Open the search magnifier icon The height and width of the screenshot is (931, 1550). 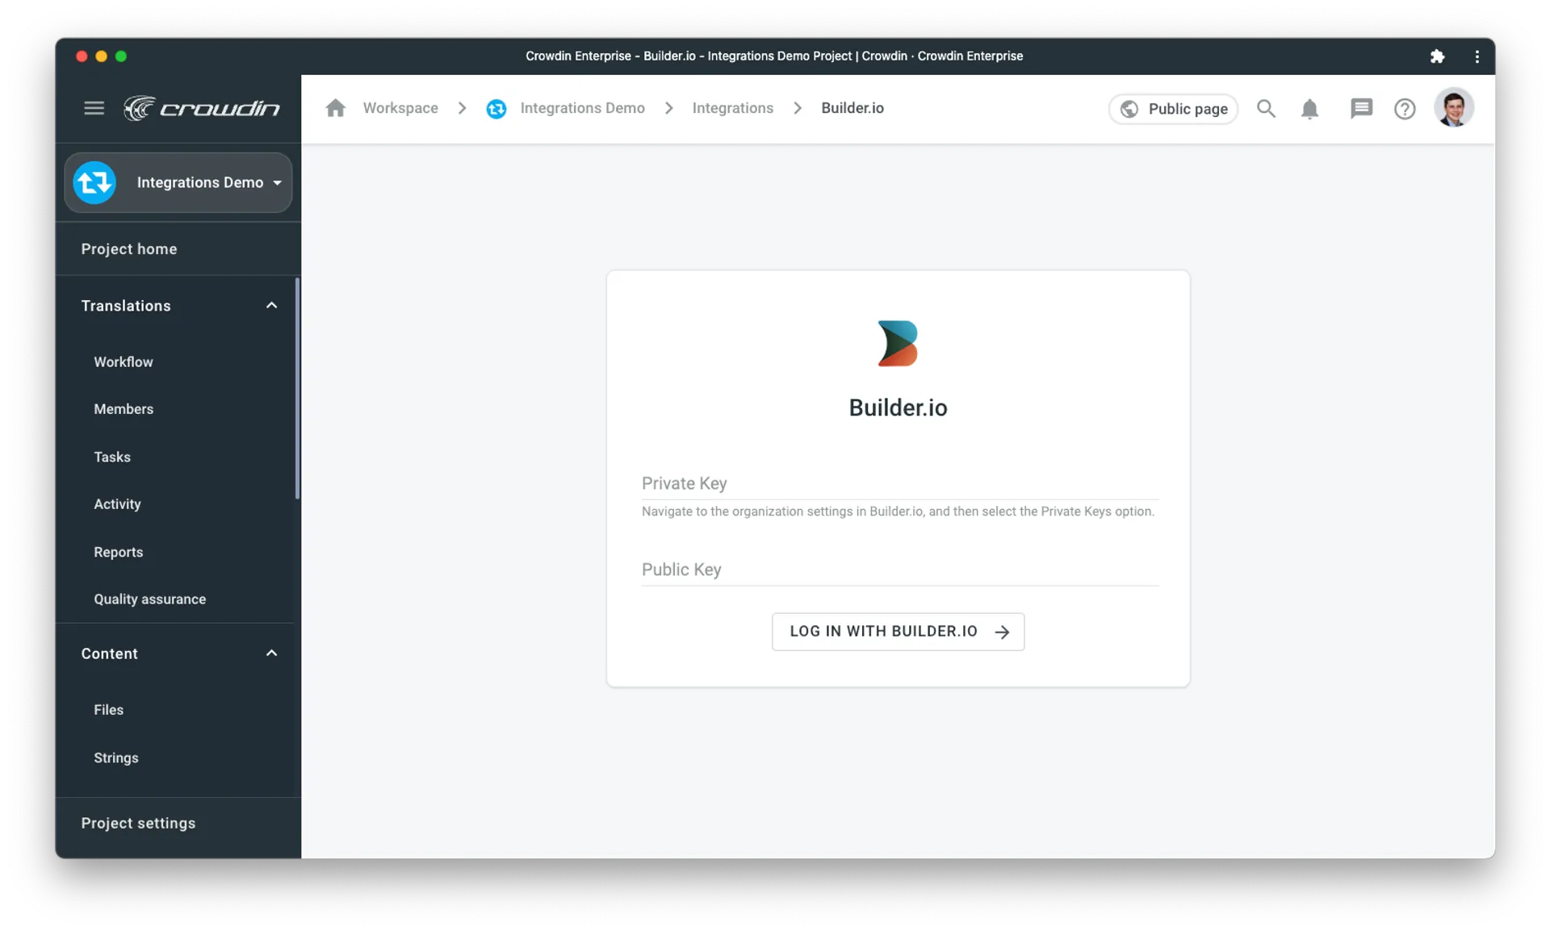tap(1266, 109)
